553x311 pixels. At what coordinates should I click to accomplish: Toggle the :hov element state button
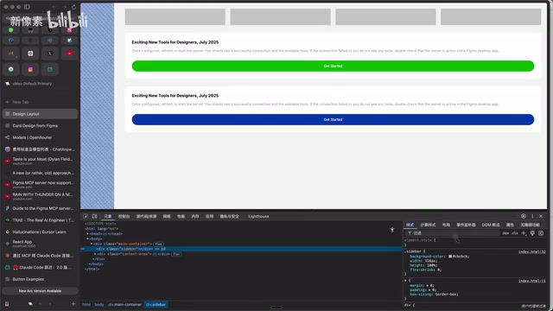pyautogui.click(x=505, y=233)
